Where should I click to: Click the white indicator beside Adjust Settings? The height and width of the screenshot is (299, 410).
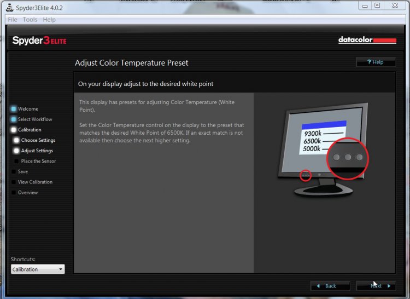(x=16, y=151)
